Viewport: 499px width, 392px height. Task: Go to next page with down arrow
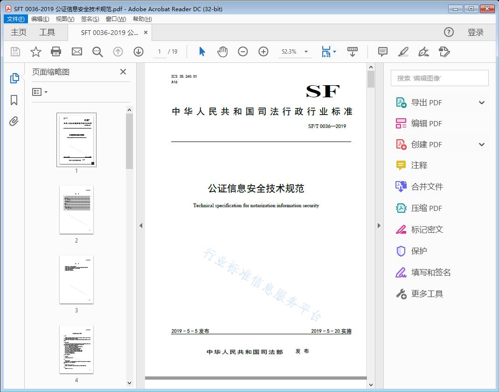[x=139, y=52]
